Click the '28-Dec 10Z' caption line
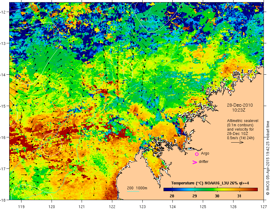 click(x=237, y=134)
